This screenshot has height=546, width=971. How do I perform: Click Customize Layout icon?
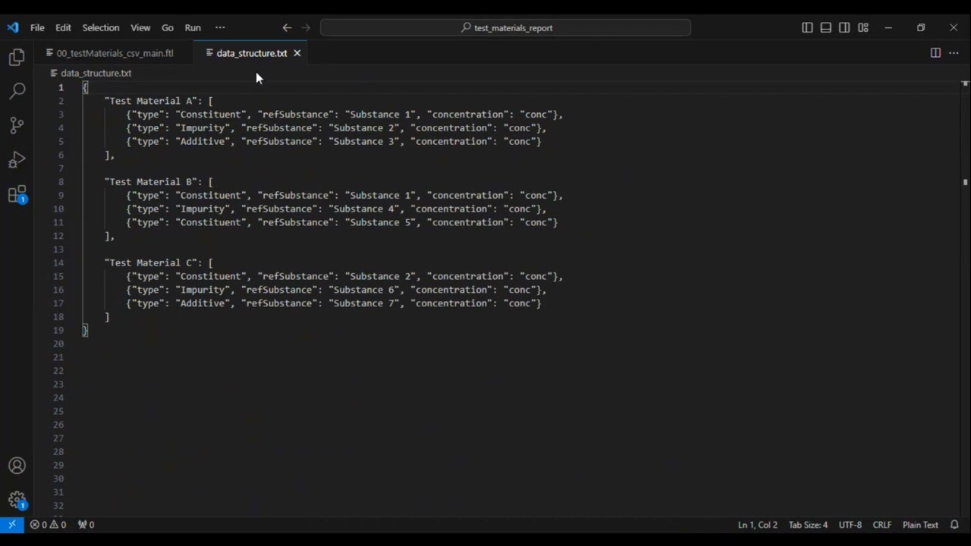pyautogui.click(x=863, y=28)
